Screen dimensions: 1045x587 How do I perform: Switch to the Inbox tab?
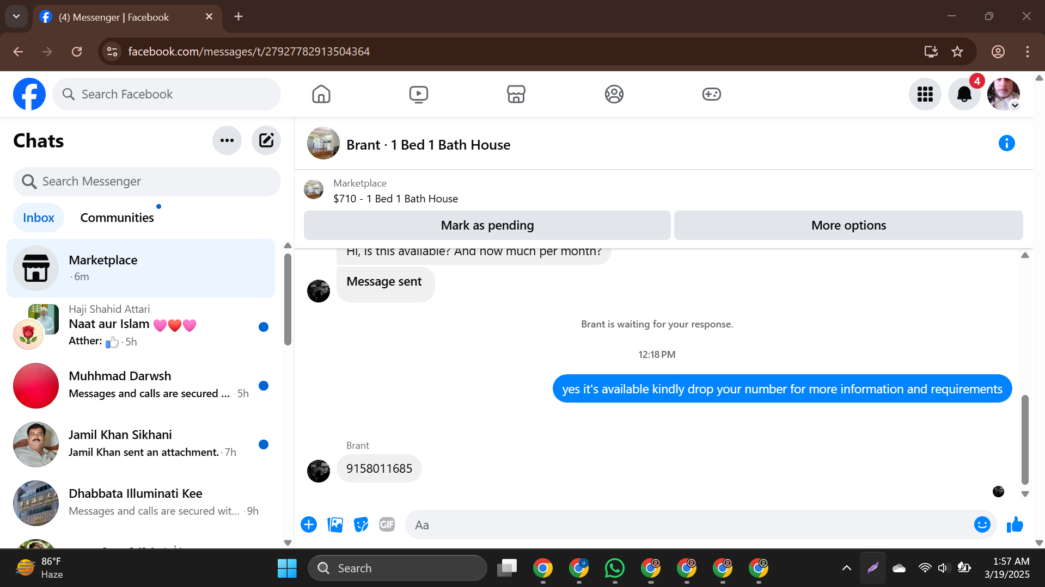(x=39, y=218)
